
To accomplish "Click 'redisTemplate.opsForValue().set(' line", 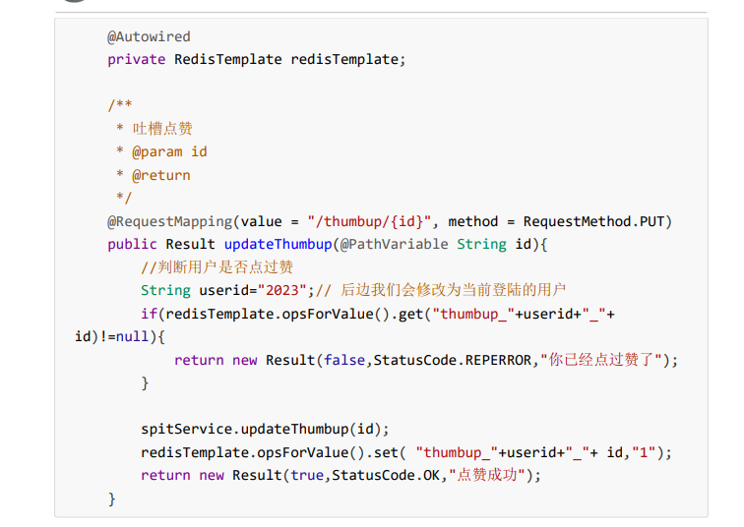I will [x=274, y=452].
